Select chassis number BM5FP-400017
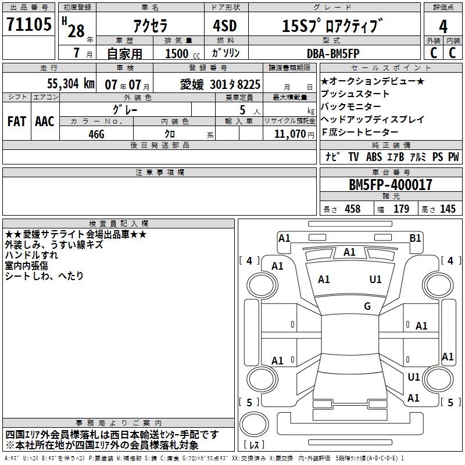Screen dimensions: 465x465 pos(391,184)
